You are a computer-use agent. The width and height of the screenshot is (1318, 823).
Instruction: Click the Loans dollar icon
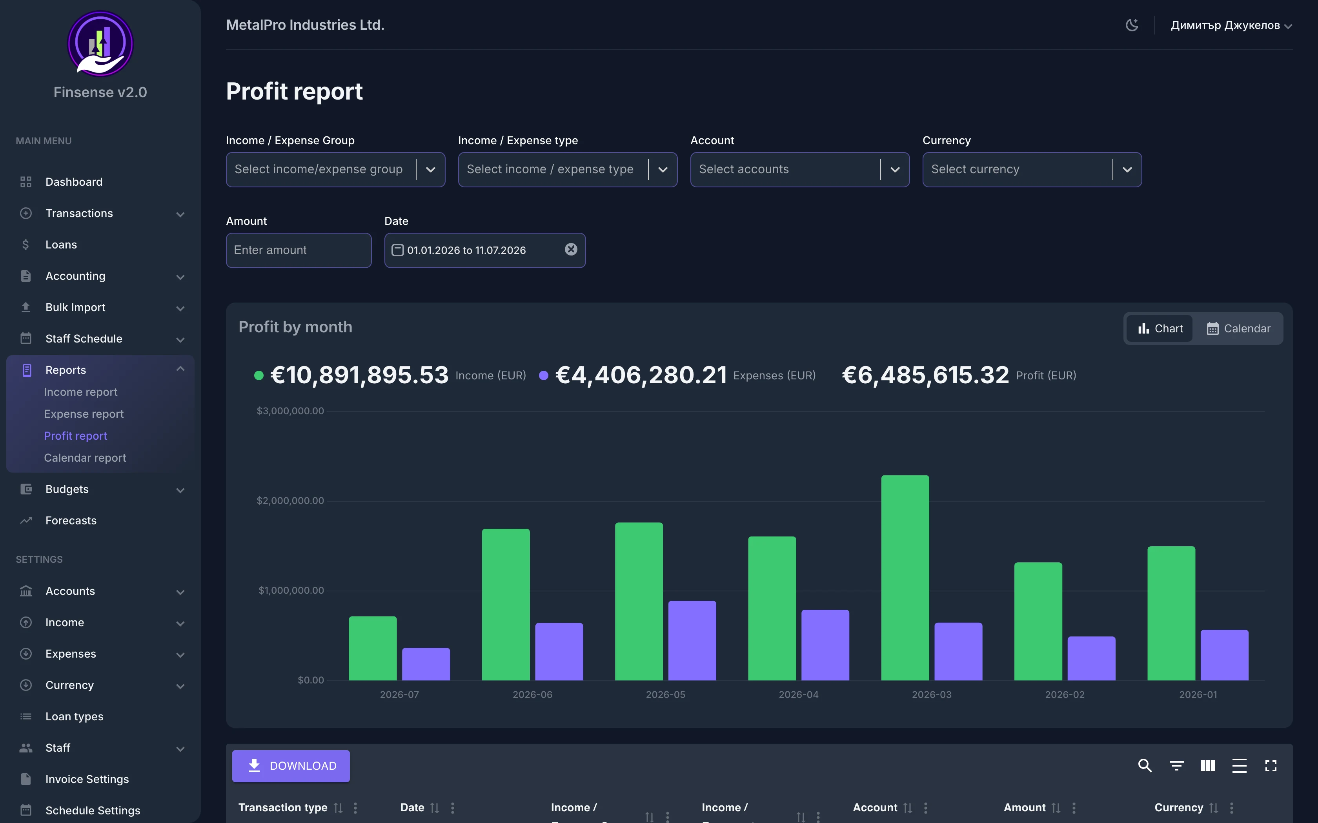click(25, 245)
